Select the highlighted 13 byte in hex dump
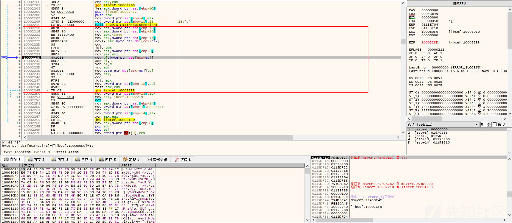 coord(23,169)
